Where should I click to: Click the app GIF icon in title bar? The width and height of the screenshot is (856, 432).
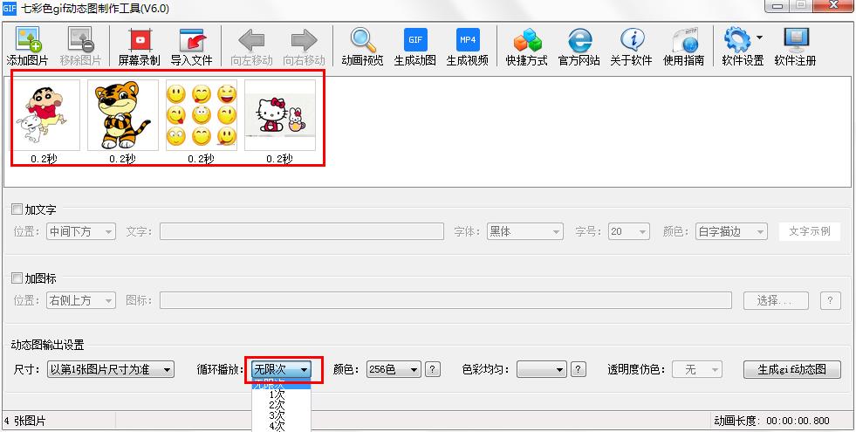[10, 8]
